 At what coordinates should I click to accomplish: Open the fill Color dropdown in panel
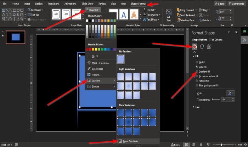pyautogui.click(x=230, y=93)
